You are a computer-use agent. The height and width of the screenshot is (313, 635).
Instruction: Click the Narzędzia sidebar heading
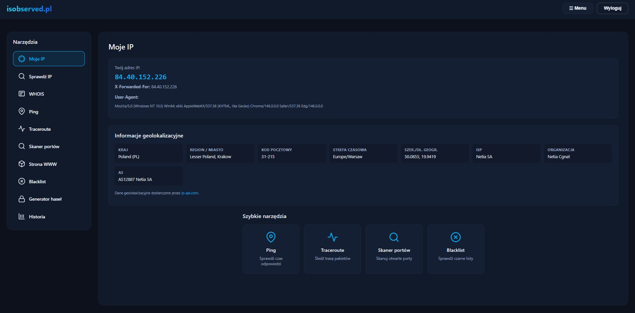[x=25, y=42]
